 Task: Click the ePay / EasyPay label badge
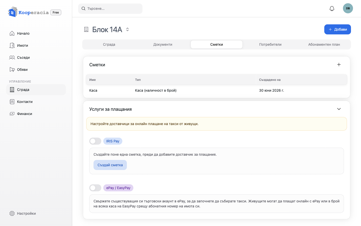point(118,188)
